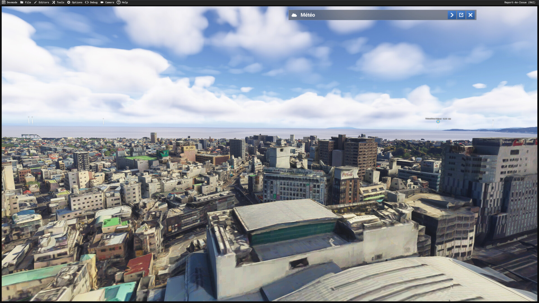Image resolution: width=539 pixels, height=303 pixels.
Task: Select the white POI marker at far right
Action: click(x=493, y=120)
